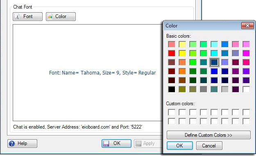Screen dimensions: 256x156
Task: Select the bright yellow swatch in second row
Action: point(182,53)
